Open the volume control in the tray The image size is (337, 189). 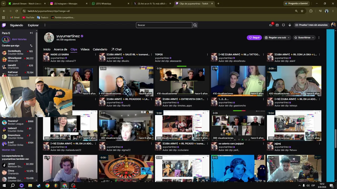point(308,186)
